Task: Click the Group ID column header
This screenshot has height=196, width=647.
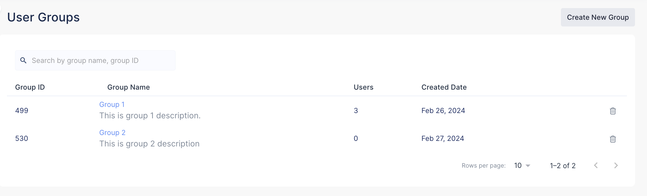Action: [x=30, y=87]
